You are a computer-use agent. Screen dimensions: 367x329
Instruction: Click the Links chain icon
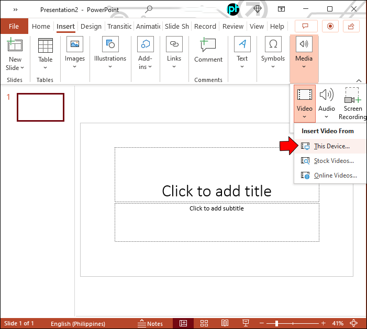174,44
